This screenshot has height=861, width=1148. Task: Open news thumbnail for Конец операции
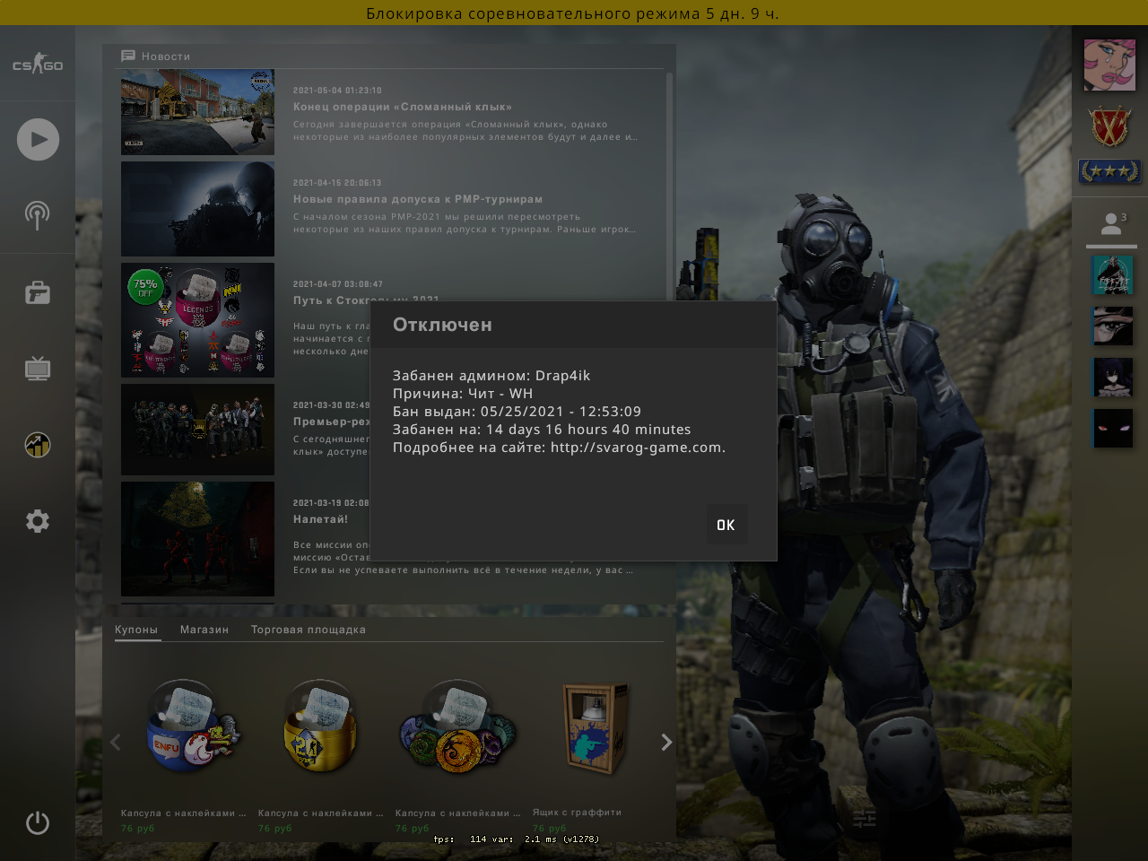coord(198,113)
